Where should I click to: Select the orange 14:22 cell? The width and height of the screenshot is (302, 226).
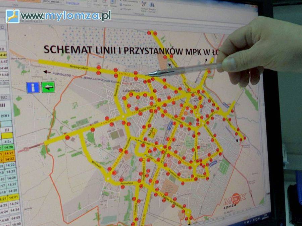[9, 159]
